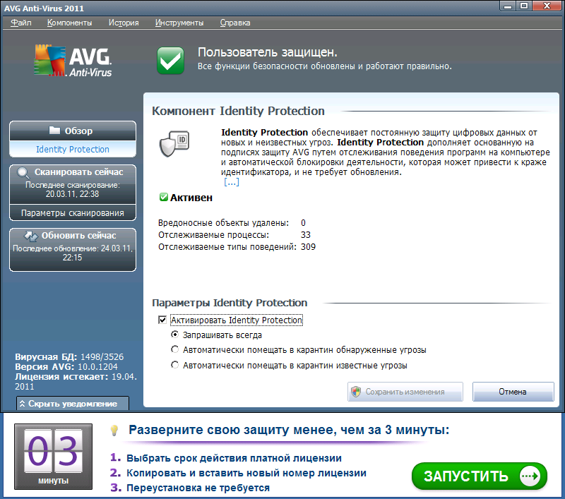This screenshot has width=565, height=499.
Task: Click Вирусная БД 1498/3526 text
Action: click(69, 357)
